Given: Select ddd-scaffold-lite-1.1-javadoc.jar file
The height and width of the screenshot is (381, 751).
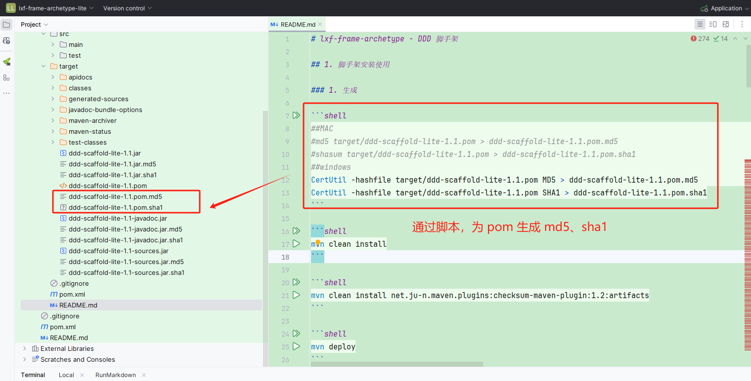Looking at the screenshot, I should coord(113,218).
